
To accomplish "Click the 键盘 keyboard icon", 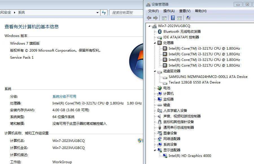I will click(160, 105).
